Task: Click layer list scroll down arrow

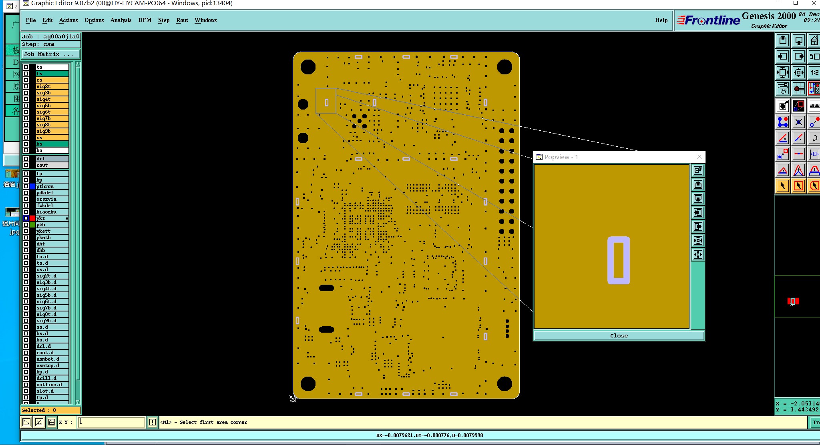Action: pos(78,402)
